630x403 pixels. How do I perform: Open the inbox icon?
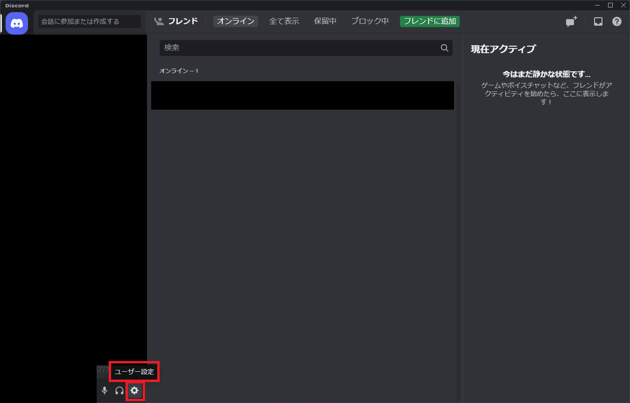tap(598, 22)
